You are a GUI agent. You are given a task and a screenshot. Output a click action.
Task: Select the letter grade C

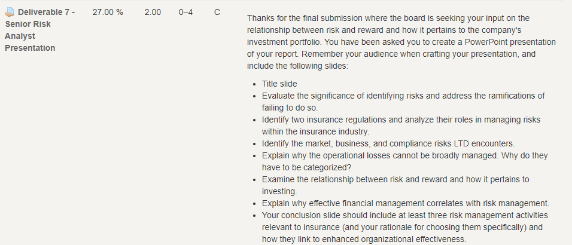(217, 13)
